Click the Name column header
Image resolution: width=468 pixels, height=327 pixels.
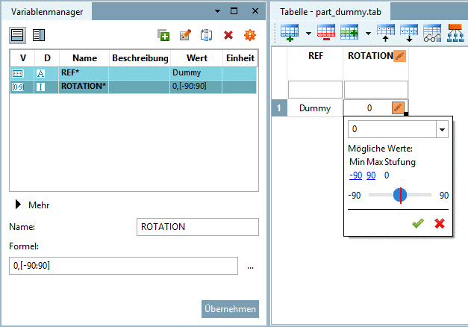click(84, 58)
